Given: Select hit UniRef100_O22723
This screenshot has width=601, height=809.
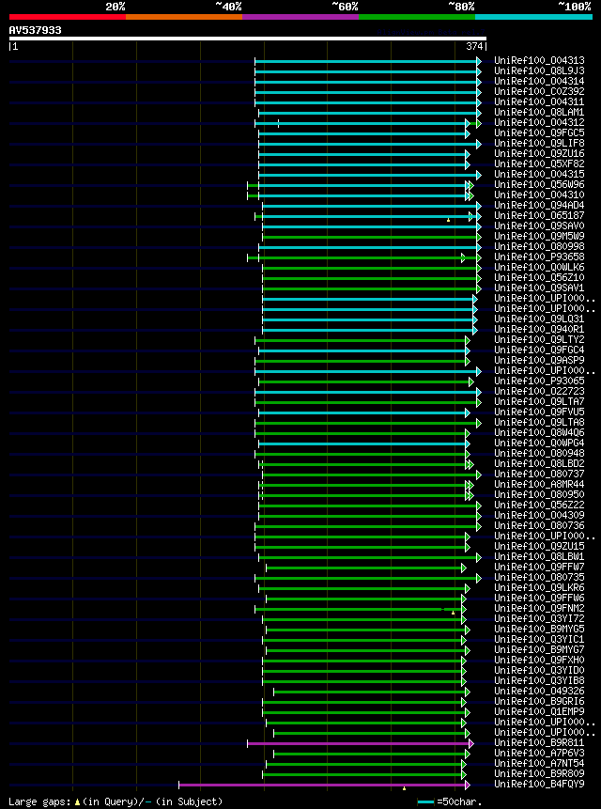Looking at the screenshot, I should [x=539, y=391].
